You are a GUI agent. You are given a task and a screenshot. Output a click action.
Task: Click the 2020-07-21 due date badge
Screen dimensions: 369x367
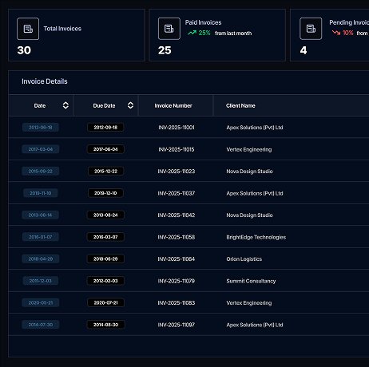105,302
